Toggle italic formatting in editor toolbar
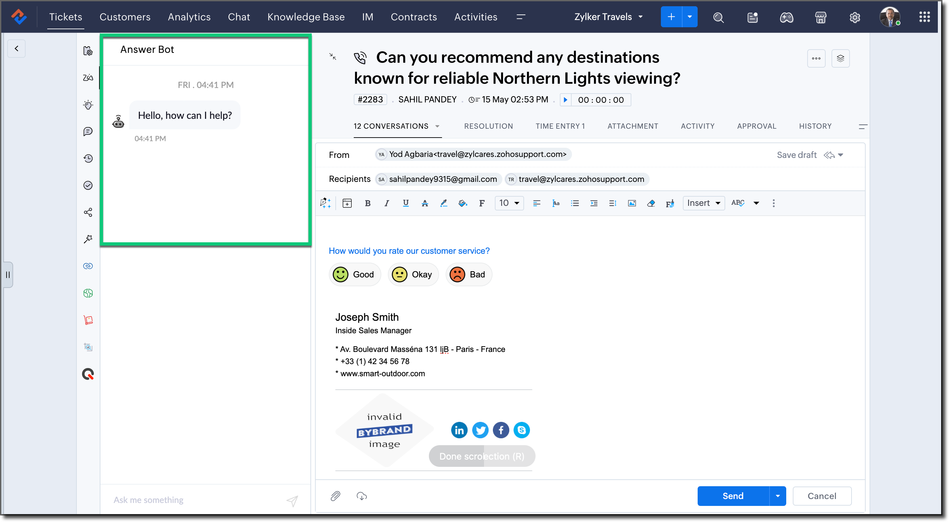This screenshot has height=522, width=949. 387,203
